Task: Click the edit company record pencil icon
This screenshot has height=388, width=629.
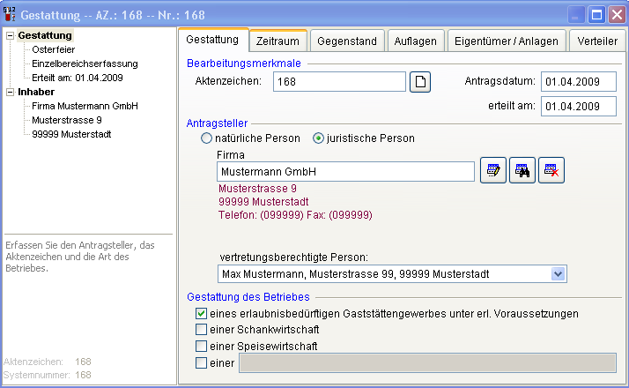Action: coord(492,171)
